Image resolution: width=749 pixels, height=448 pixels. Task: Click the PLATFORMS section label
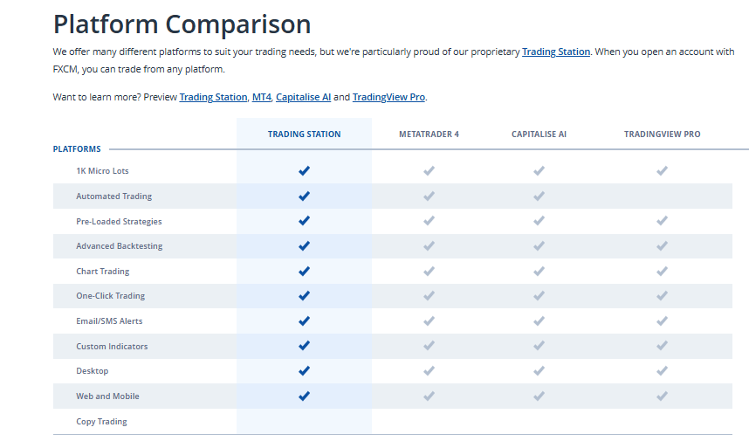(x=77, y=149)
